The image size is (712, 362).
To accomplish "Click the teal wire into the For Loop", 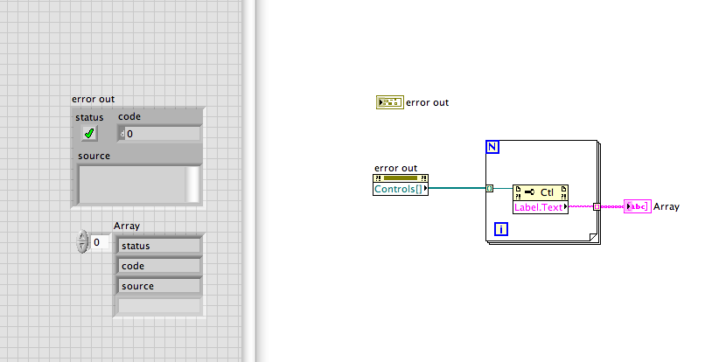I will tap(457, 188).
